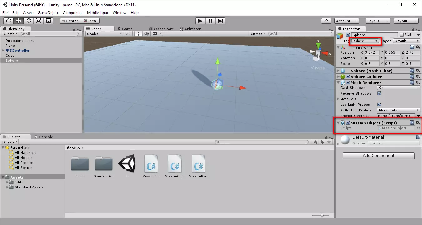The width and height of the screenshot is (422, 225).
Task: Toggle scene audio speaker icon
Action: tap(146, 34)
